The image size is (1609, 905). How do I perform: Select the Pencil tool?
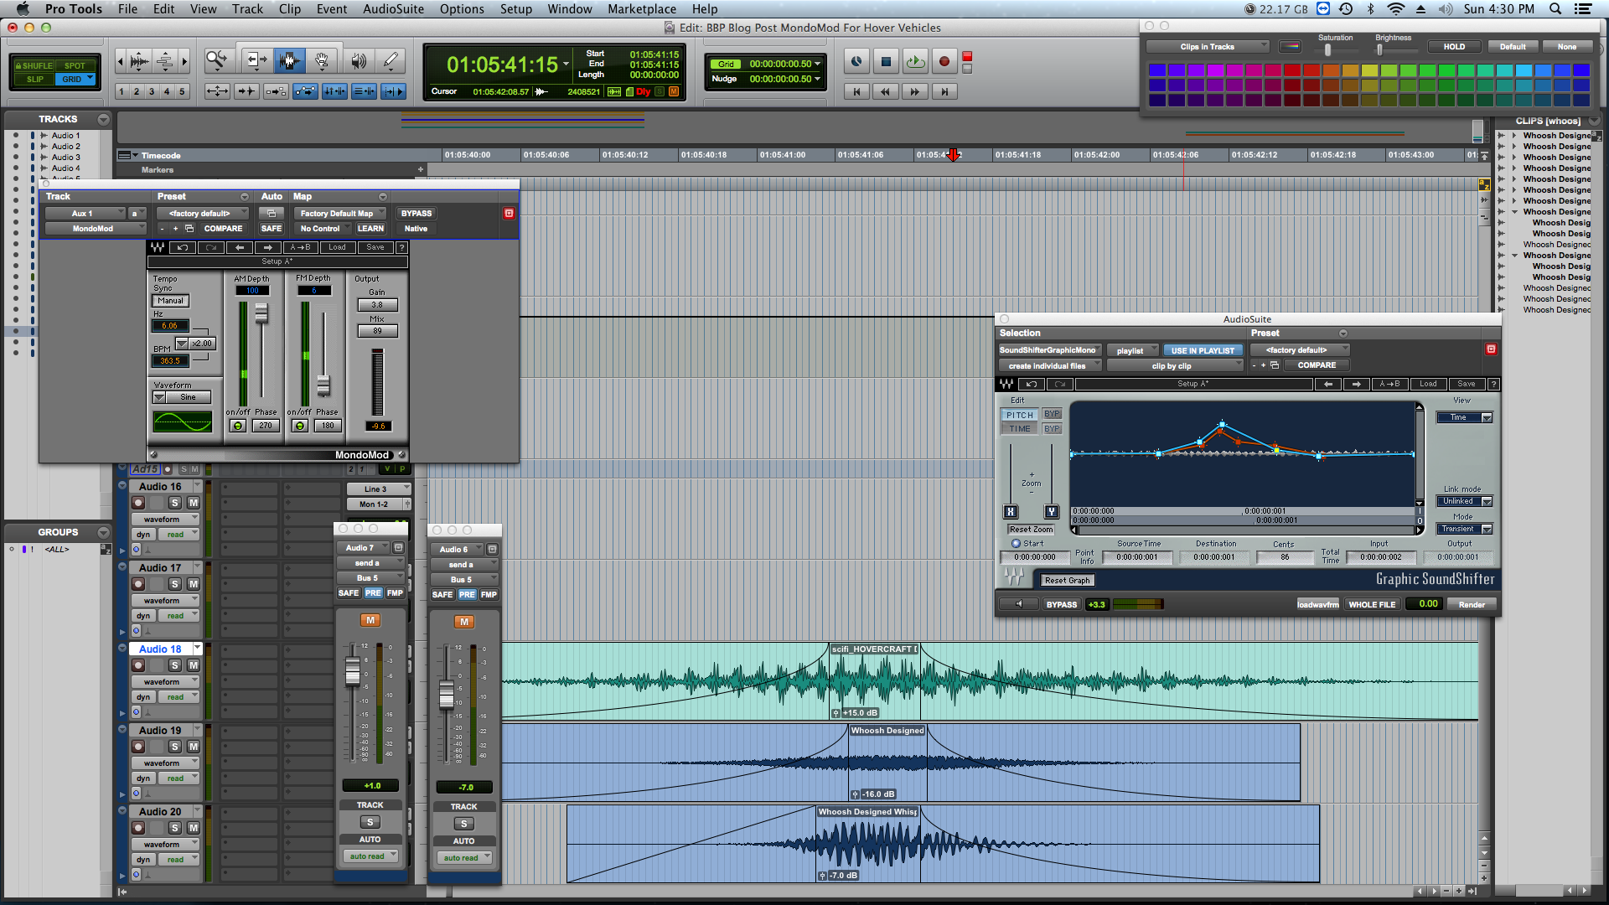(391, 60)
